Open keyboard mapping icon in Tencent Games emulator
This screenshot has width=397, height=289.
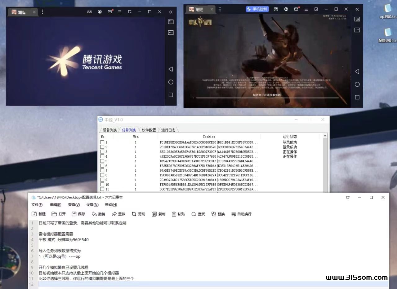171,22
